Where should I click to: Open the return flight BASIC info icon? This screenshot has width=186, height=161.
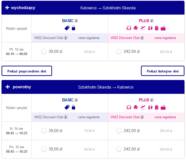pyautogui.click(x=76, y=100)
